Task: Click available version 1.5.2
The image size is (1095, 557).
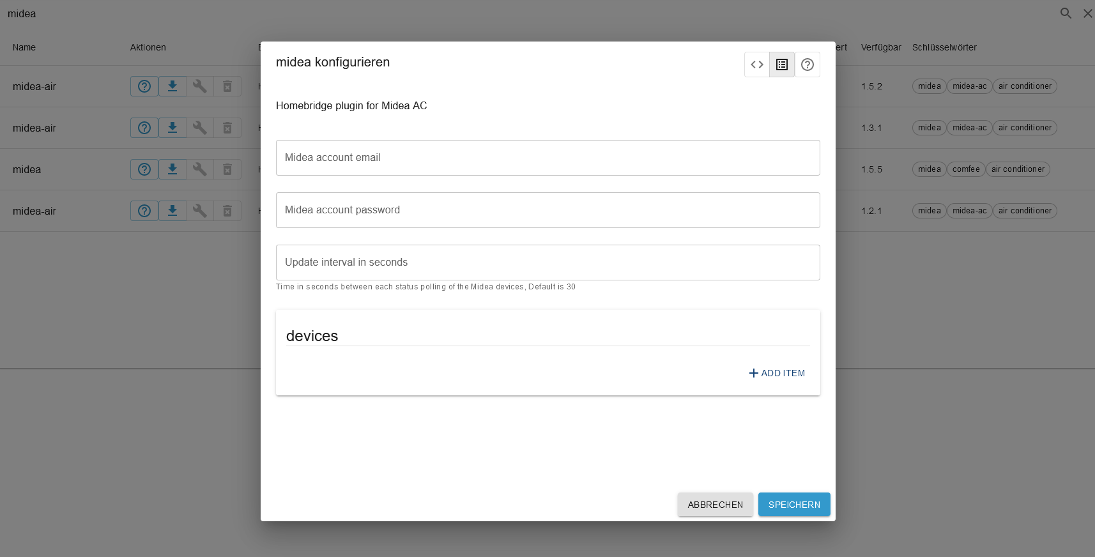Action: tap(871, 86)
